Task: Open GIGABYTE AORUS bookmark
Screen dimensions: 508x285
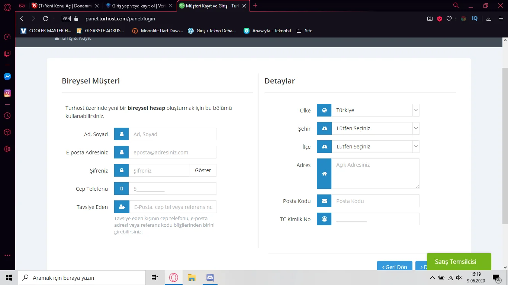Action: tap(100, 31)
